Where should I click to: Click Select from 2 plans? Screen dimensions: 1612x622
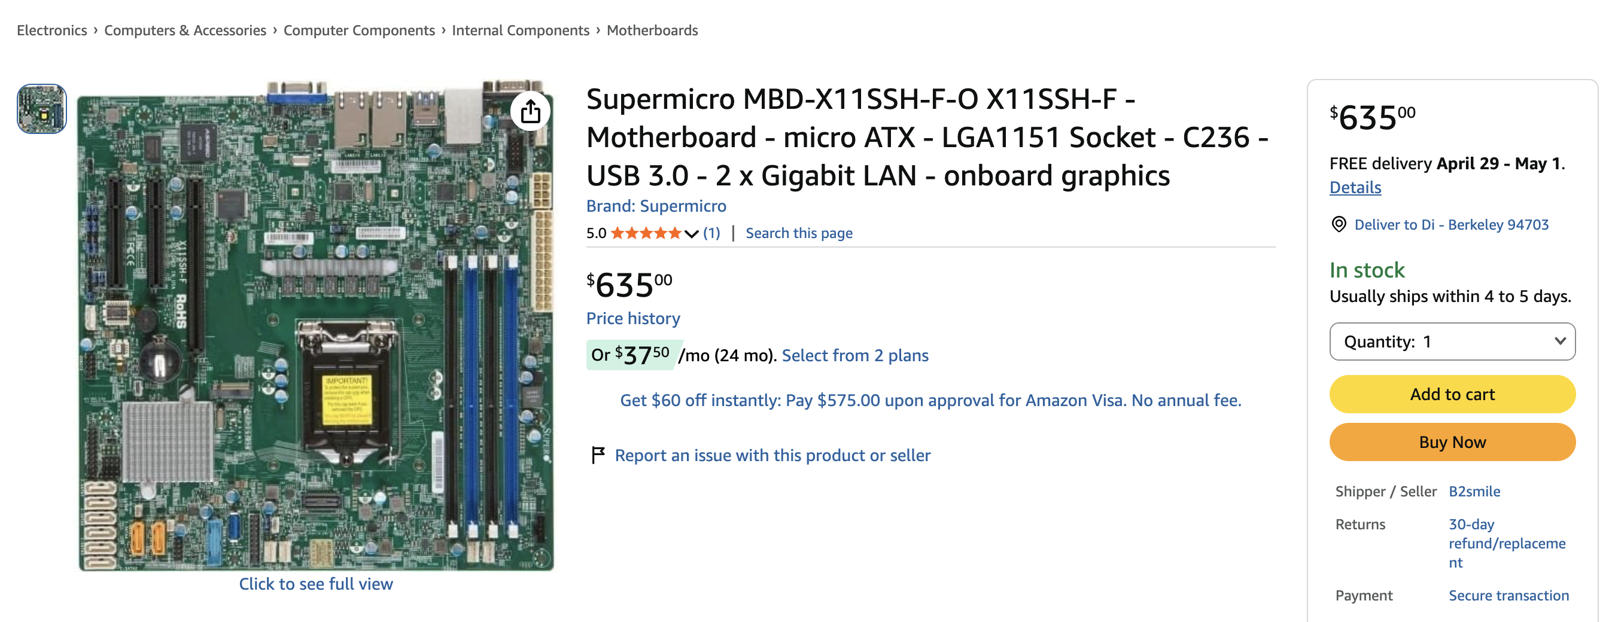(x=856, y=355)
